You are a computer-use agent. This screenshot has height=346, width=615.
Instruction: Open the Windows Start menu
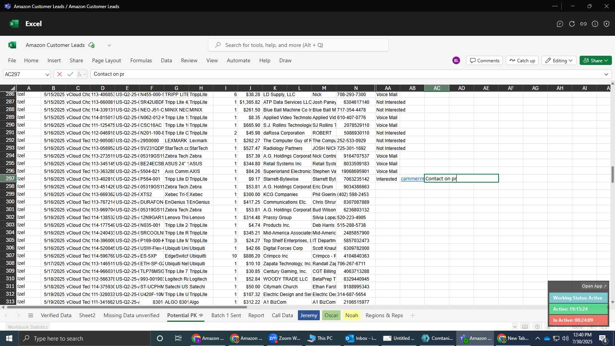point(9,338)
